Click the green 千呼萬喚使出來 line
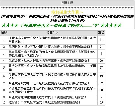135x106 pixels. tap(61, 25)
